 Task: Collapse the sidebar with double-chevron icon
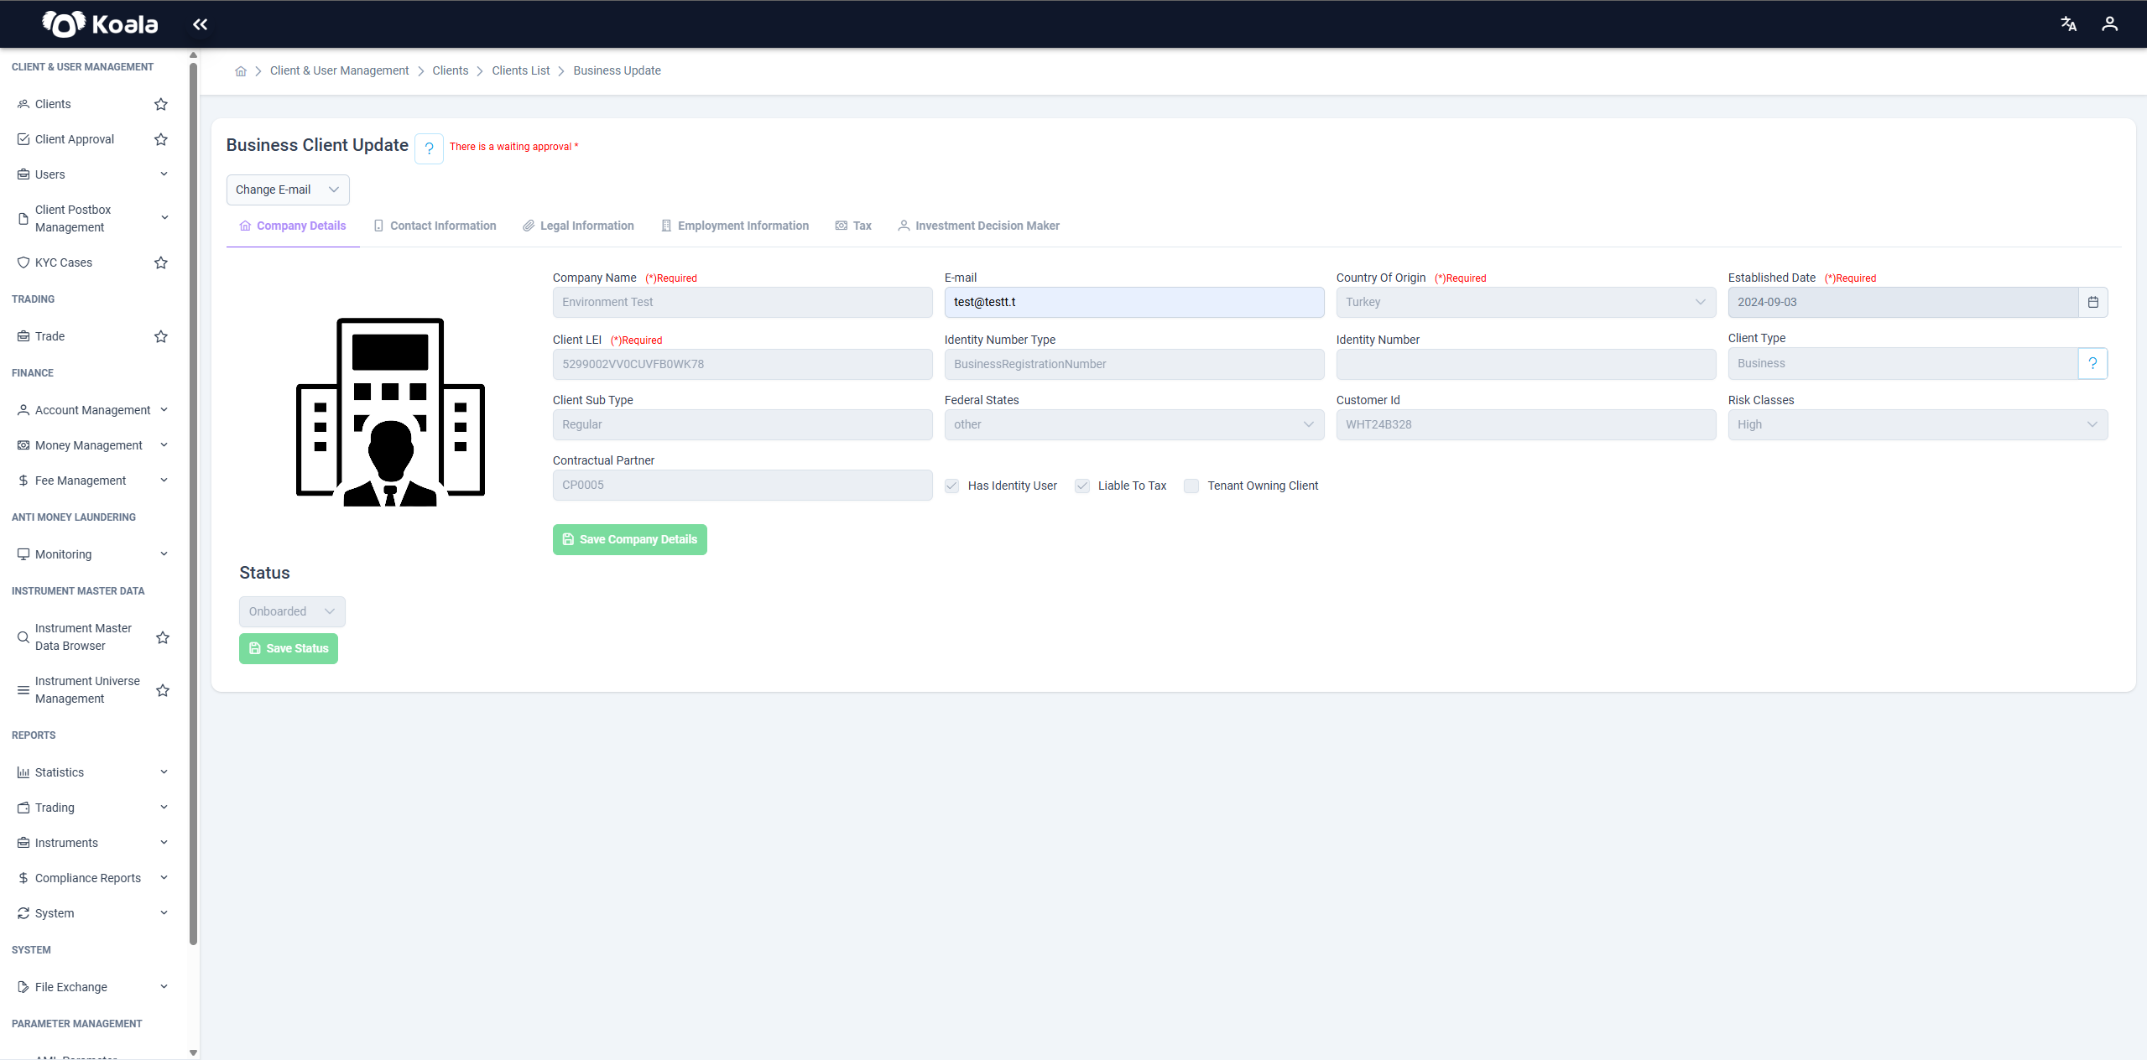click(x=200, y=24)
